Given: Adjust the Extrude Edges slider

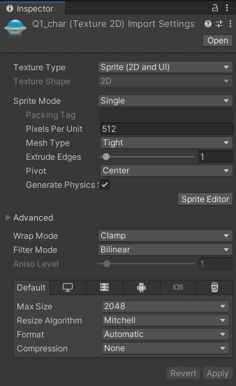Looking at the screenshot, I should (106, 157).
